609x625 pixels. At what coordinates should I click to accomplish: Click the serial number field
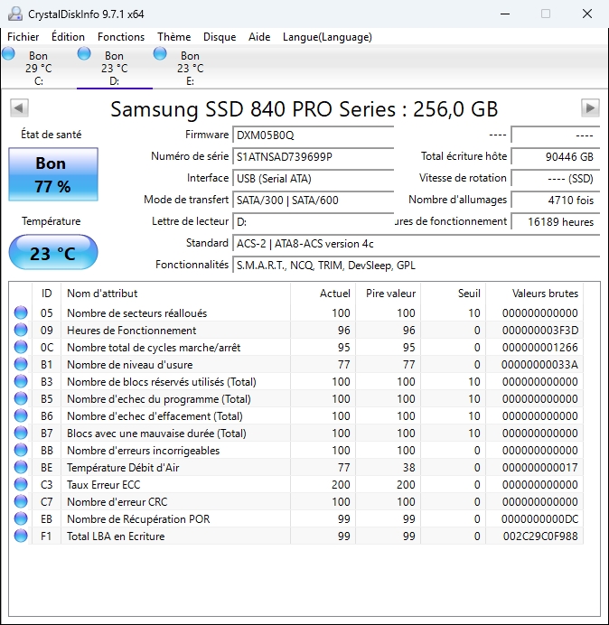point(313,156)
